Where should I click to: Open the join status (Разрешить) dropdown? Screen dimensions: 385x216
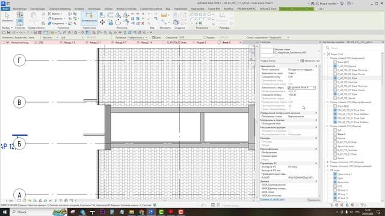[x=279, y=37]
